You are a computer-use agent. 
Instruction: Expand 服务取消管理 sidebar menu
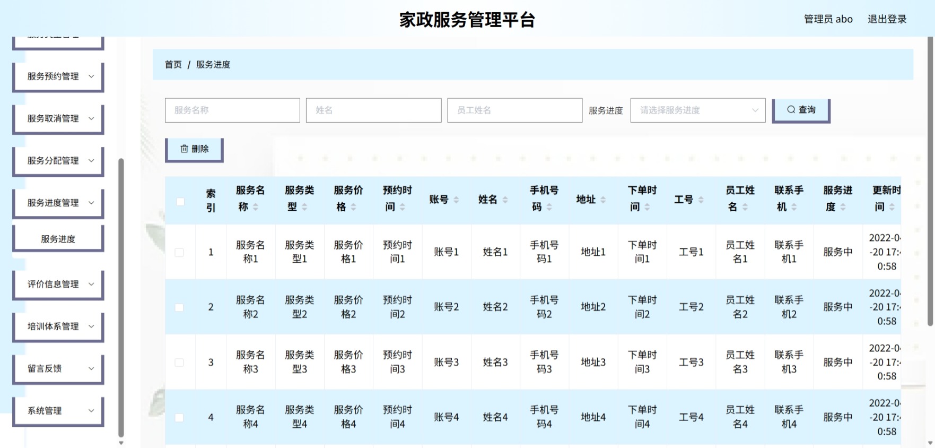[x=58, y=118]
